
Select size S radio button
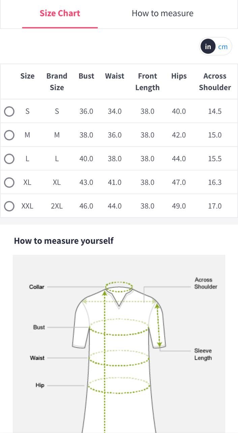[9, 111]
